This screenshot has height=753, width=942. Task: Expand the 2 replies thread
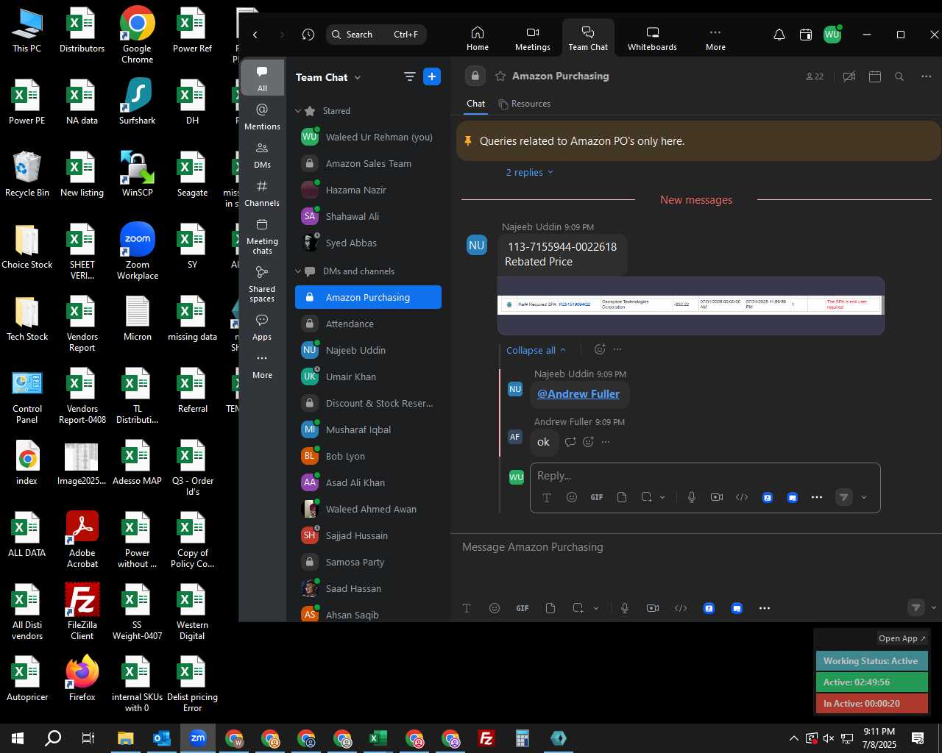click(x=529, y=172)
